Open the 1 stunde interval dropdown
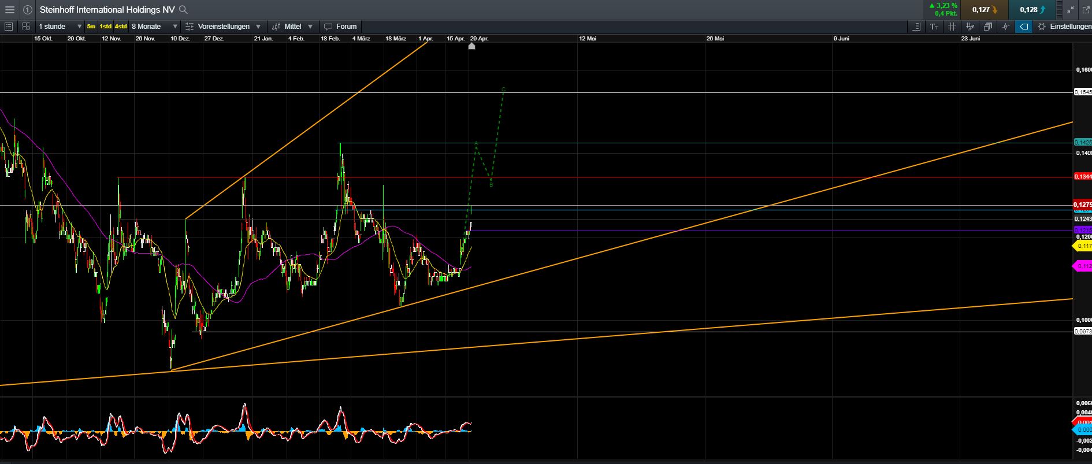The height and width of the screenshot is (464, 1092). pyautogui.click(x=60, y=27)
